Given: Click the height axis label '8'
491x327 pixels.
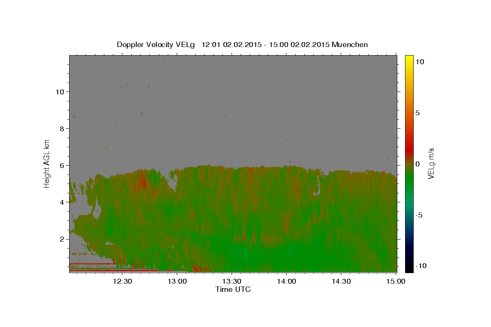Looking at the screenshot, I should (x=62, y=129).
